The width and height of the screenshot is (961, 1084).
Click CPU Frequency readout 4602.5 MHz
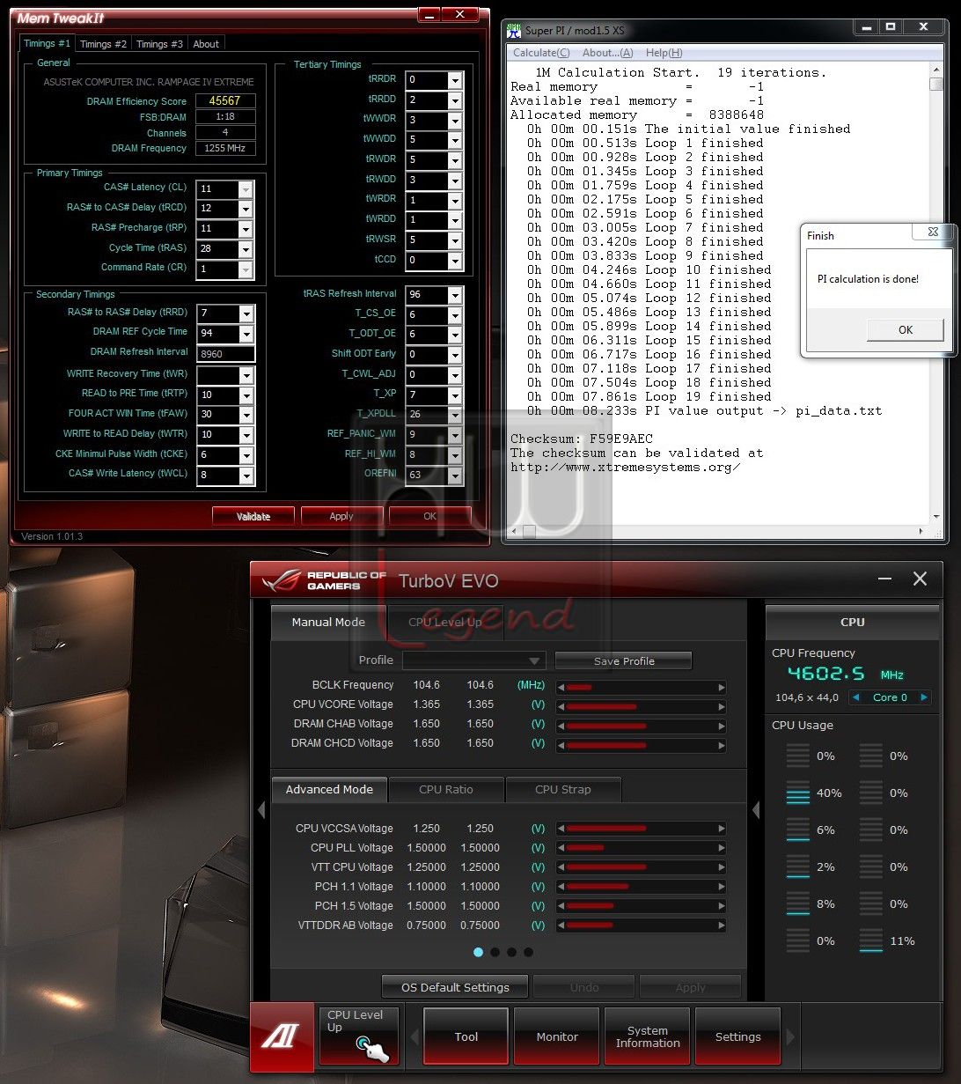[846, 675]
